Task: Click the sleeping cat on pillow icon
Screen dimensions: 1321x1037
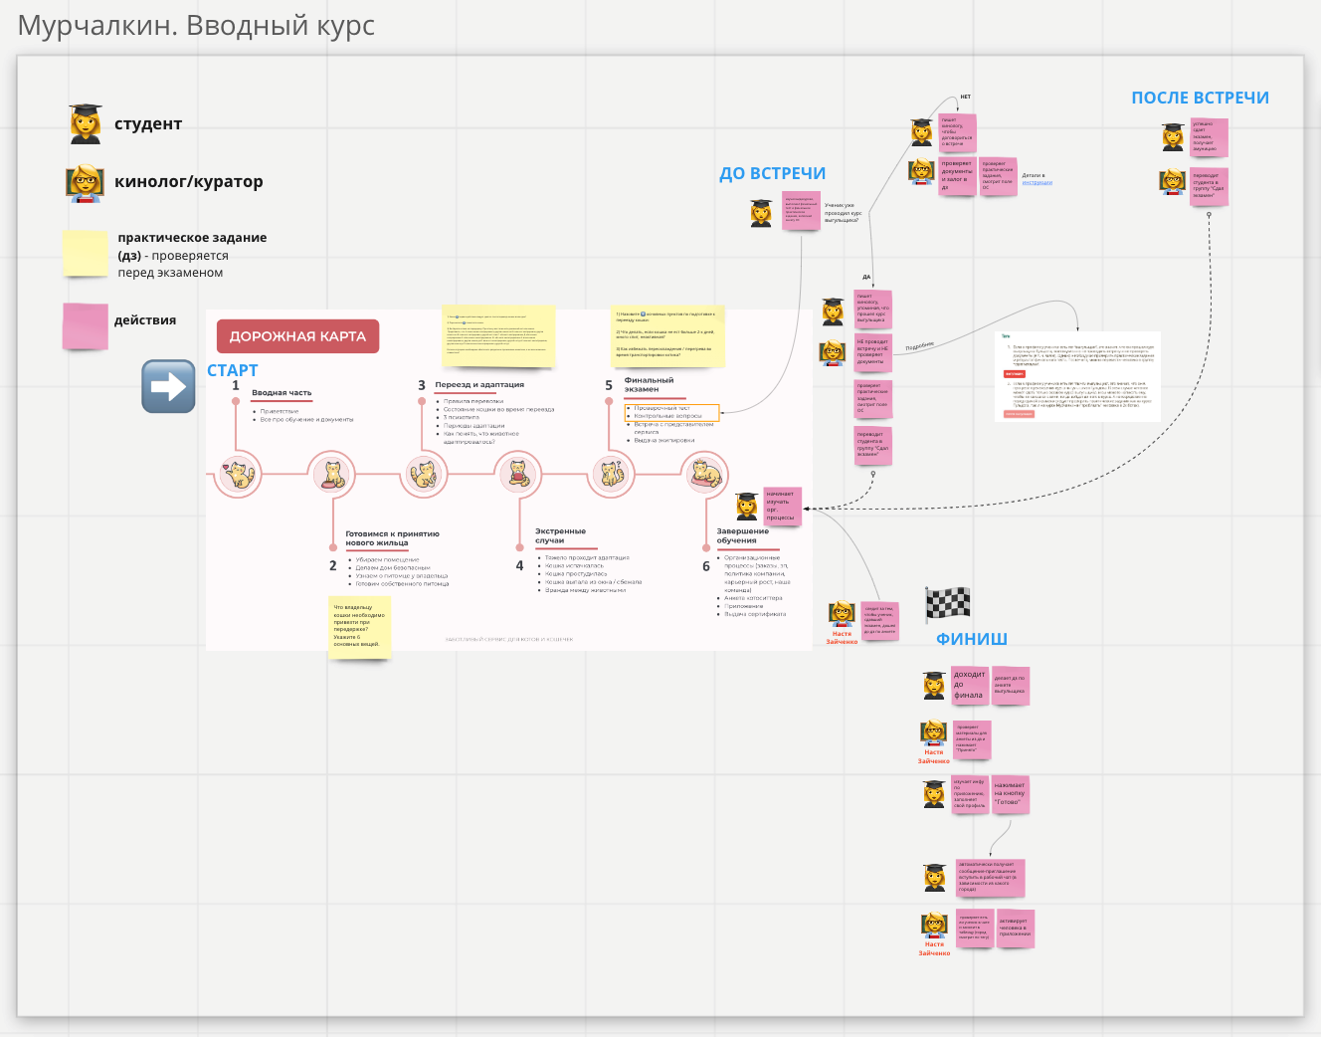Action: 705,475
